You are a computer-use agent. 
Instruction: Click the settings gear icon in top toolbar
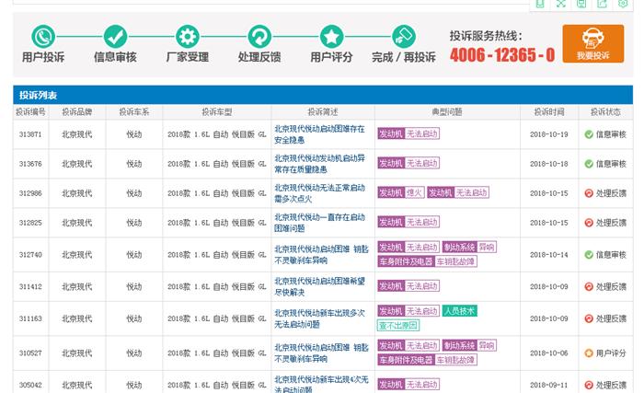(623, 4)
